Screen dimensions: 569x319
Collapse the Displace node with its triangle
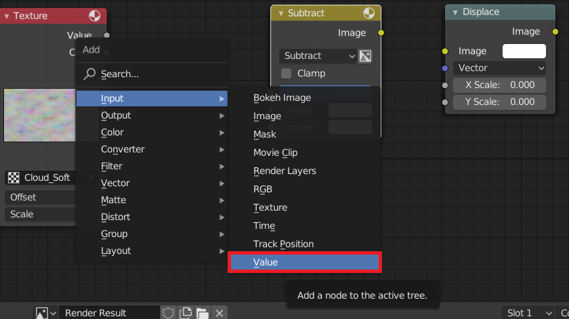tap(455, 12)
